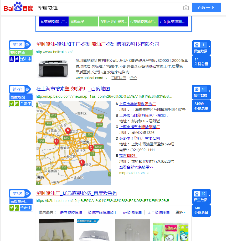Click the 评价 link
Screen dimensions: 226x241
coord(133,78)
